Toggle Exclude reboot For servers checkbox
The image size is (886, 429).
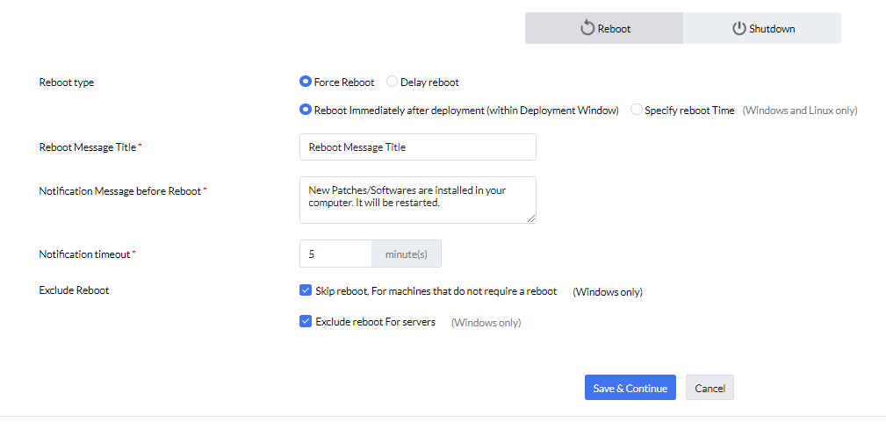click(x=306, y=322)
